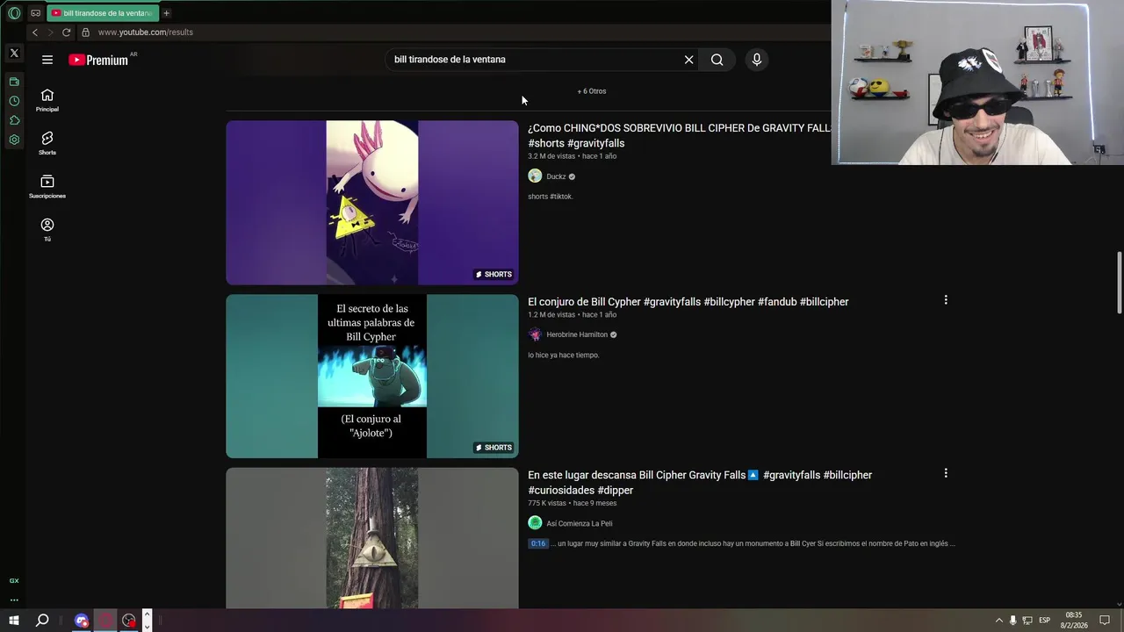
Task: Open Suscripciones in YouTube sidebar
Action: pos(47,186)
